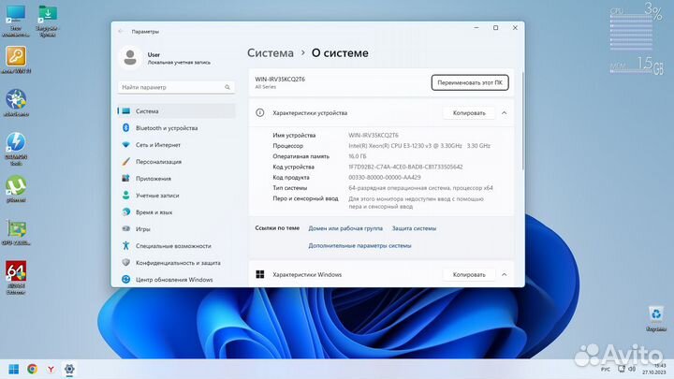Collapse Характеристики Windows section
This screenshot has height=379, width=674.
[x=505, y=274]
